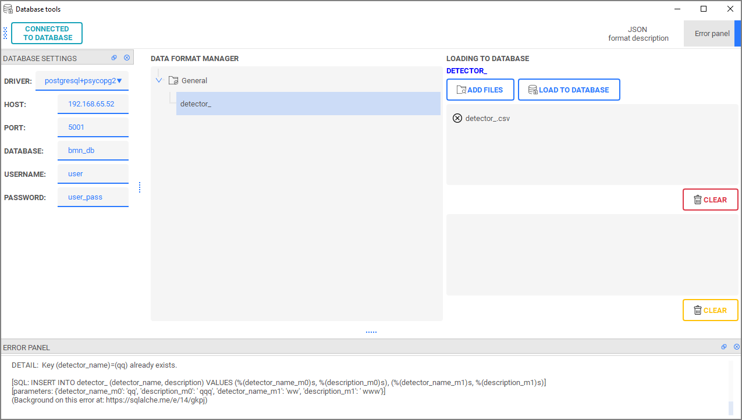Open the Driver dropdown
Viewport: 742px width, 420px height.
click(x=82, y=81)
